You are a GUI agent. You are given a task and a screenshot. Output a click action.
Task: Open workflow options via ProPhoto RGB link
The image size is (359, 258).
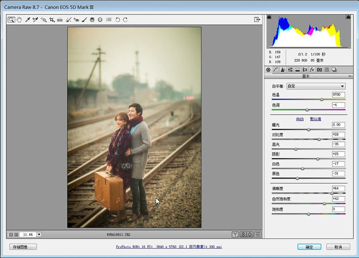pos(169,247)
